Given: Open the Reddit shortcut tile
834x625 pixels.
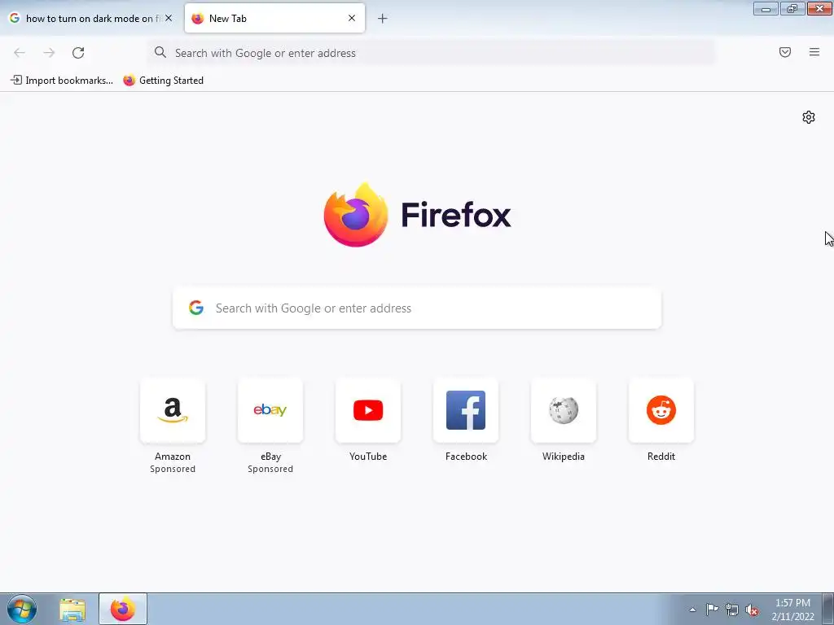Looking at the screenshot, I should point(661,410).
